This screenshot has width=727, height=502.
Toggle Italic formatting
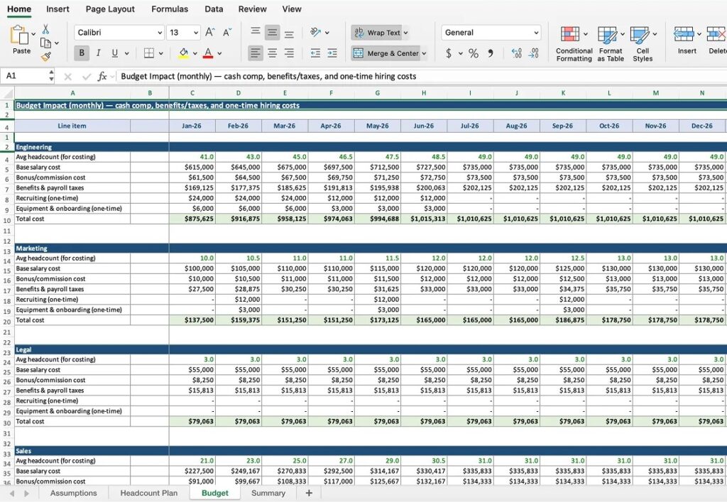tap(98, 53)
